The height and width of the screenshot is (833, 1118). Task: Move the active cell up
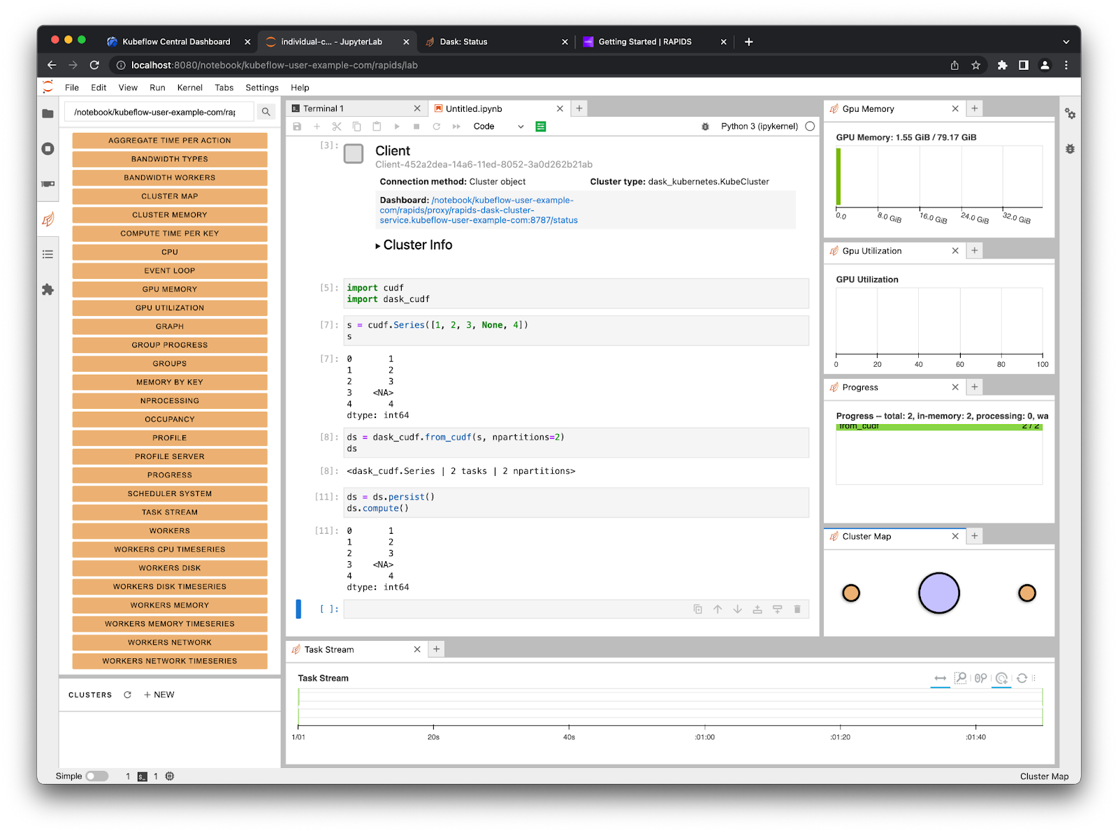(718, 609)
